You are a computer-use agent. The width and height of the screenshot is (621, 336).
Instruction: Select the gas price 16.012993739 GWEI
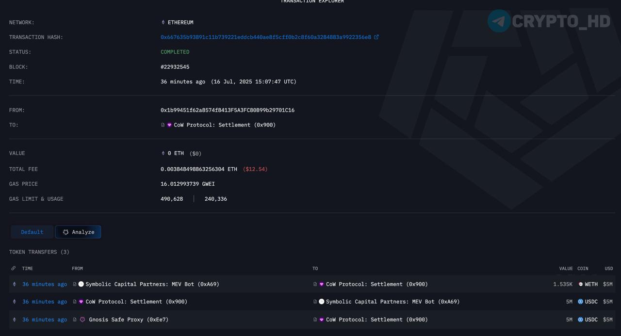188,184
